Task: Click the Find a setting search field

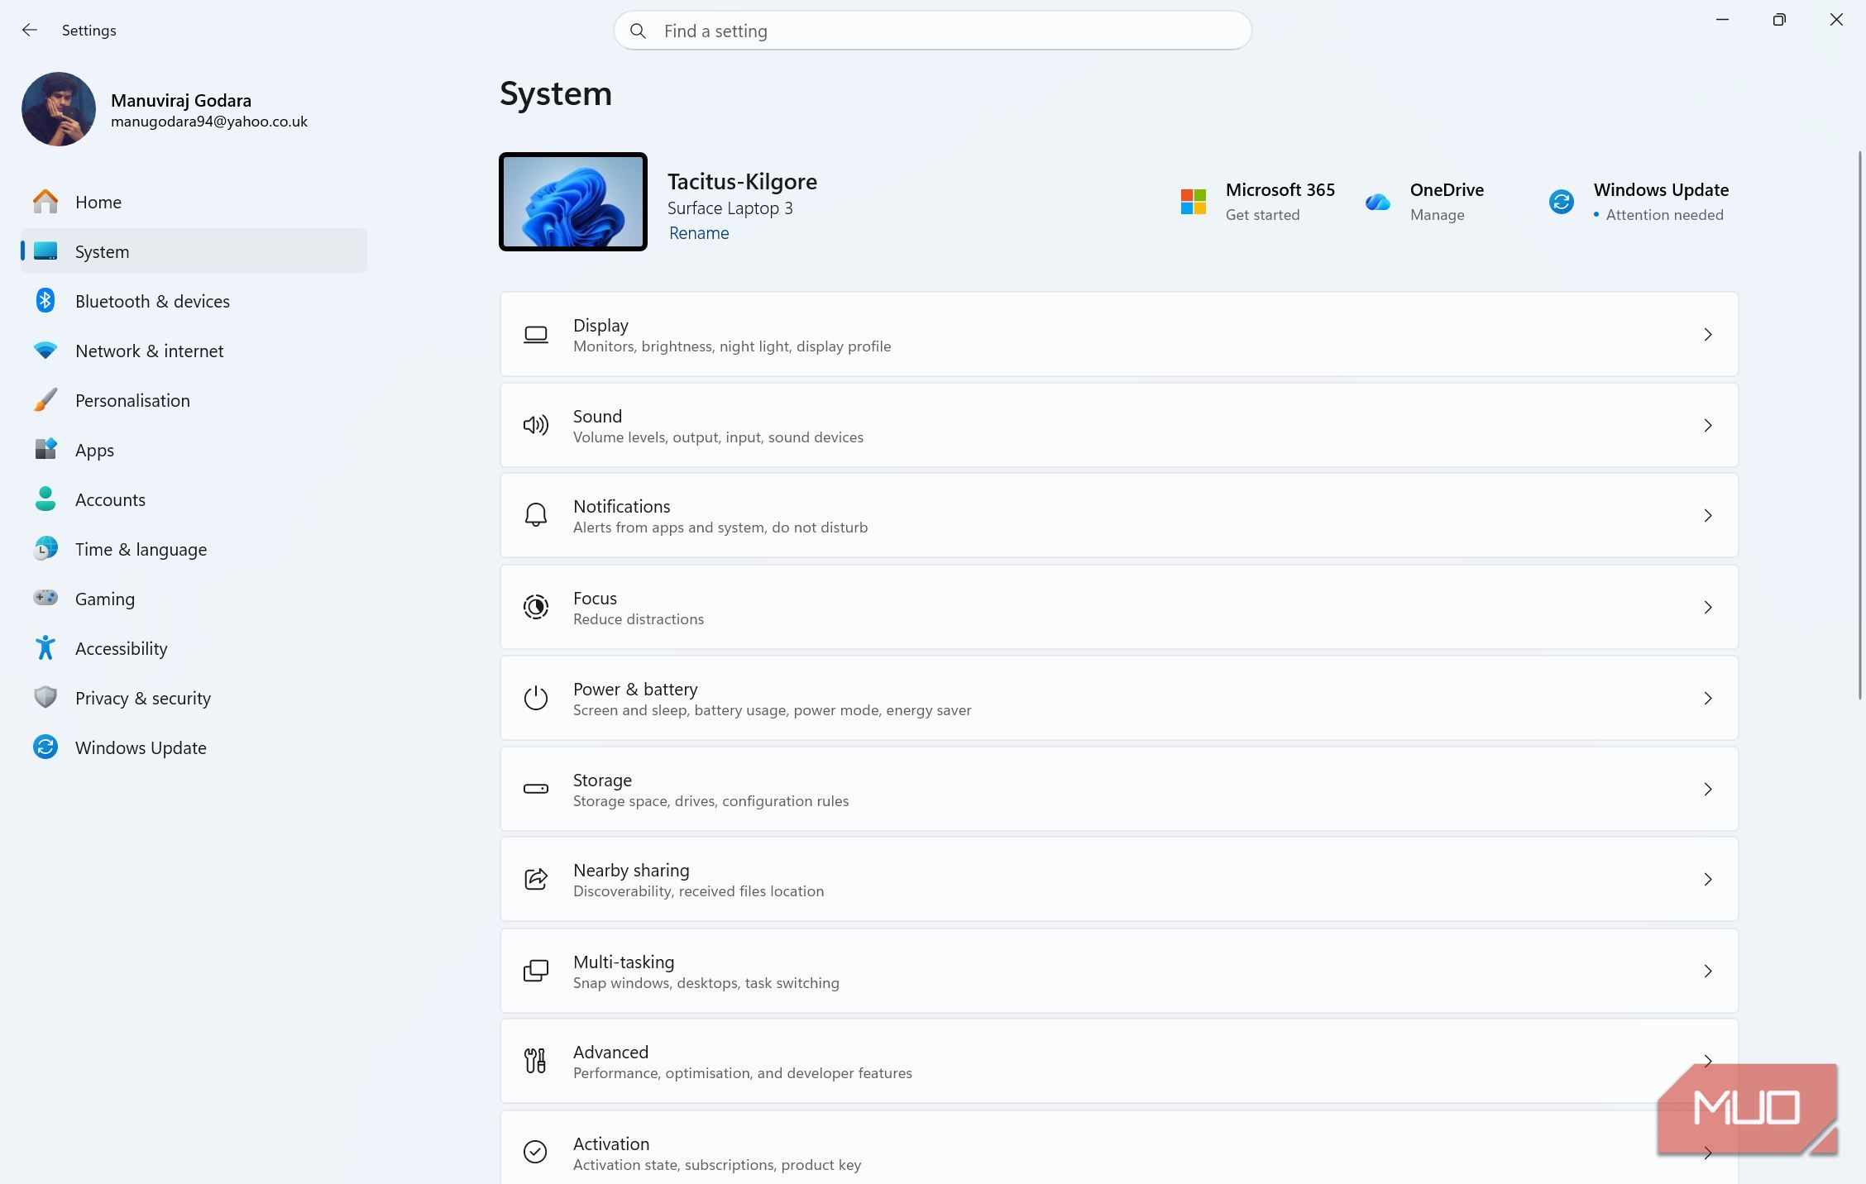Action: (932, 31)
